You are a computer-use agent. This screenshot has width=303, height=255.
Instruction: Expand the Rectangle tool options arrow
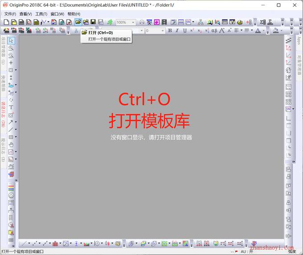(16, 137)
